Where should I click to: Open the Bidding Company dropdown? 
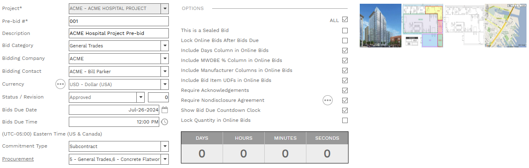[x=165, y=59]
